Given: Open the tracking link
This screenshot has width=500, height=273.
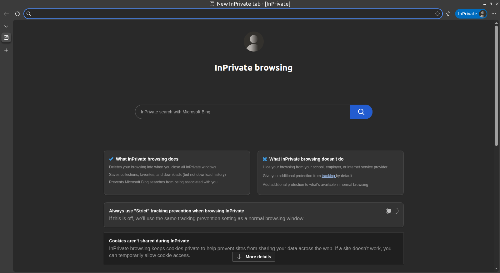Looking at the screenshot, I should point(328,176).
